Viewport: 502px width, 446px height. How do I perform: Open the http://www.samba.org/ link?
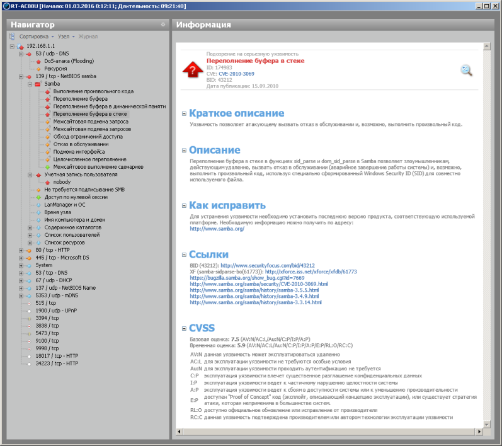pyautogui.click(x=217, y=229)
